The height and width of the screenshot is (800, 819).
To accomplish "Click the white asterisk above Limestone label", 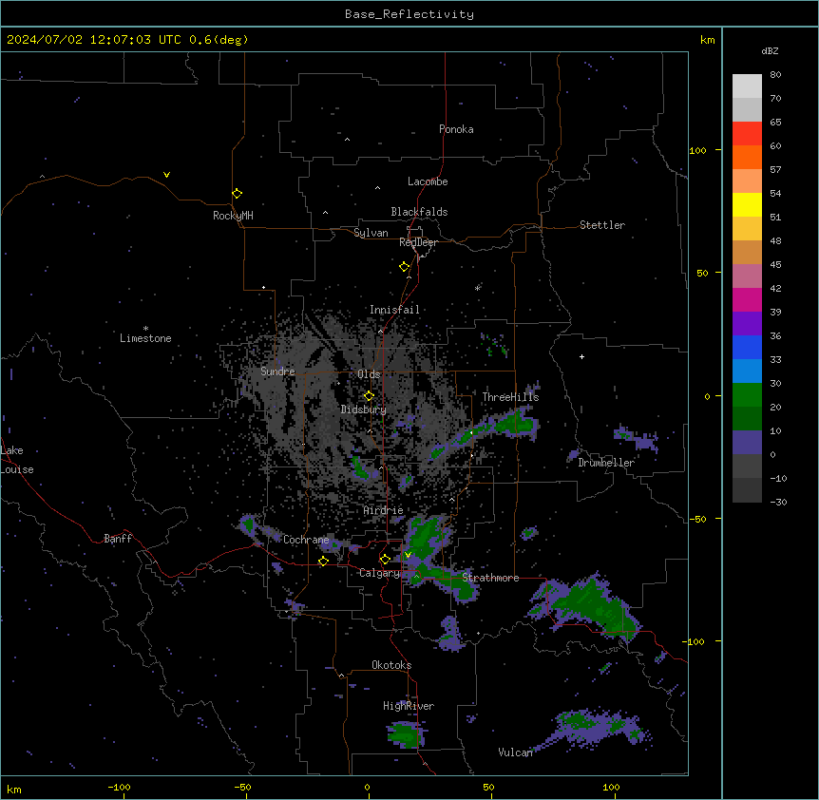I will 145,329.
